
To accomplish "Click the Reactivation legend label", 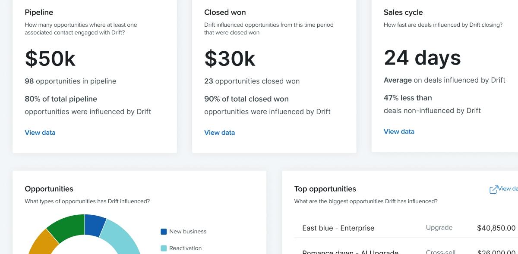I will 186,248.
